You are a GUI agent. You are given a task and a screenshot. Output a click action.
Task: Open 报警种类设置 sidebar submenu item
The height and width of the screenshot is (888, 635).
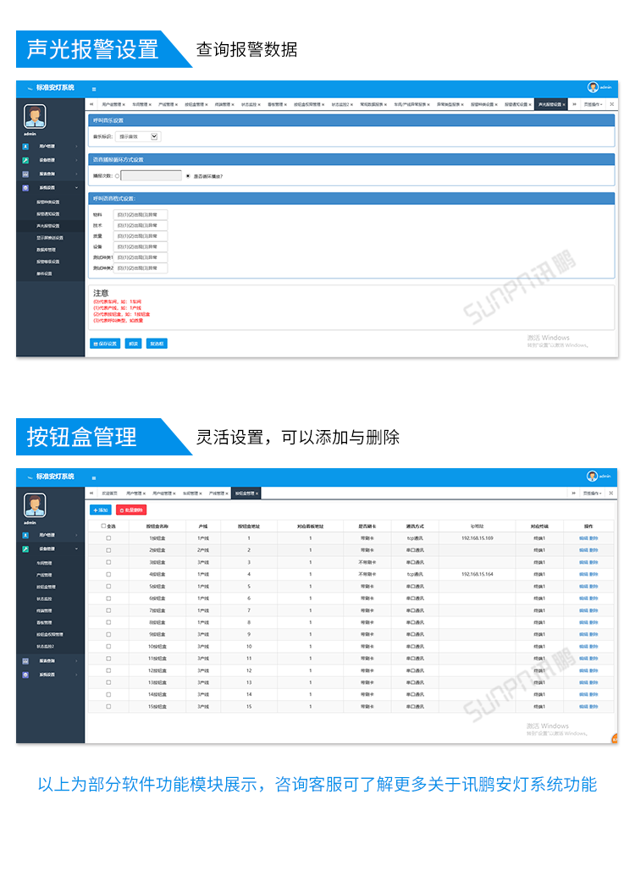click(x=47, y=202)
